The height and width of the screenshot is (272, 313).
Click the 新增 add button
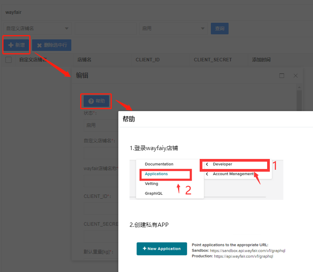click(16, 45)
